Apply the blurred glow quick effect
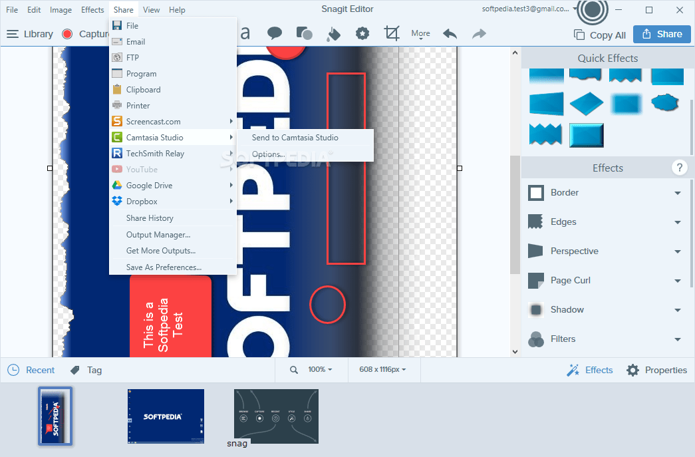 [x=626, y=104]
